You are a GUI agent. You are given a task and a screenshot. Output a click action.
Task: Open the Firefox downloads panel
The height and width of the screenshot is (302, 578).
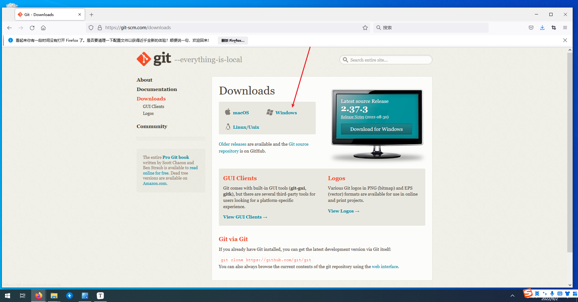[x=542, y=28]
